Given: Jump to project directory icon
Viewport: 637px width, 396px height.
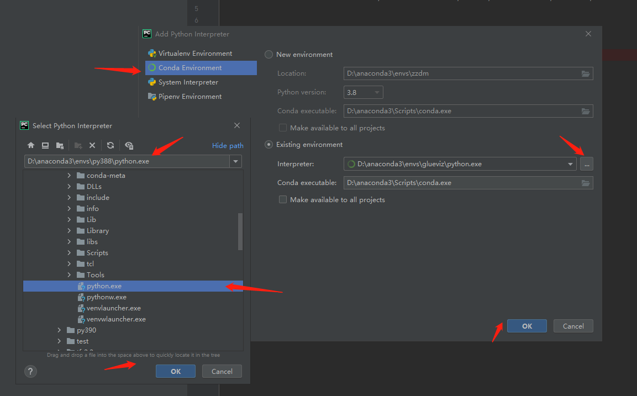Looking at the screenshot, I should (60, 145).
